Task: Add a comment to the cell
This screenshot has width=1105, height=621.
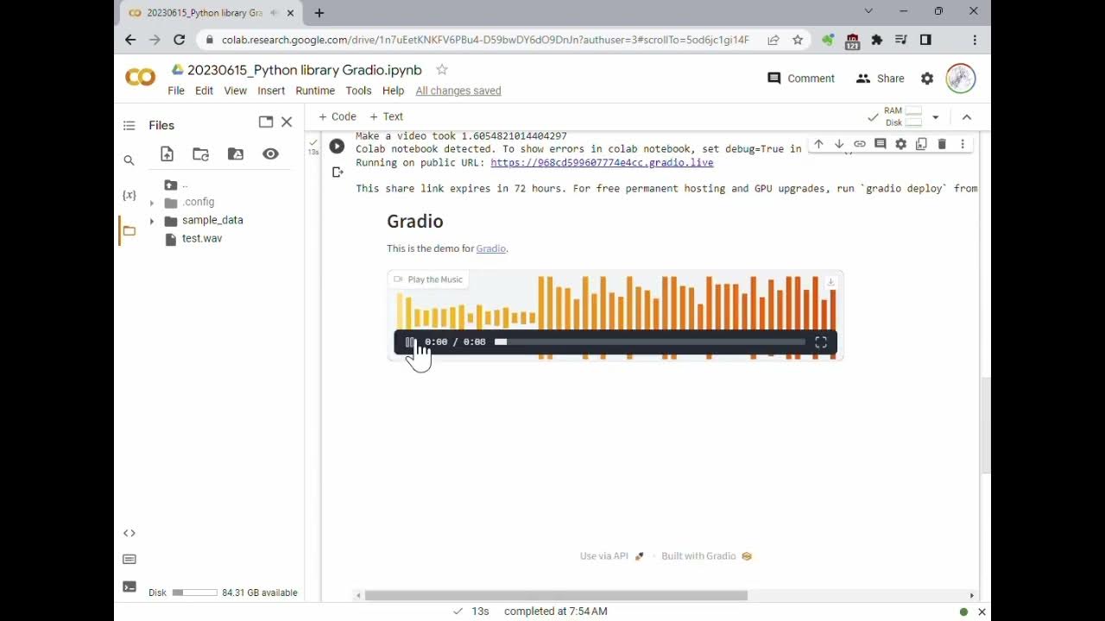Action: [881, 144]
